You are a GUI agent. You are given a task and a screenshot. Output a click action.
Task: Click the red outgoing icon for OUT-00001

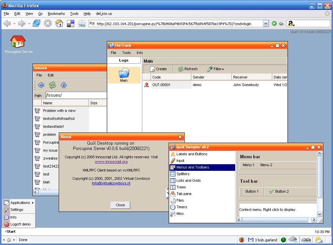147,85
